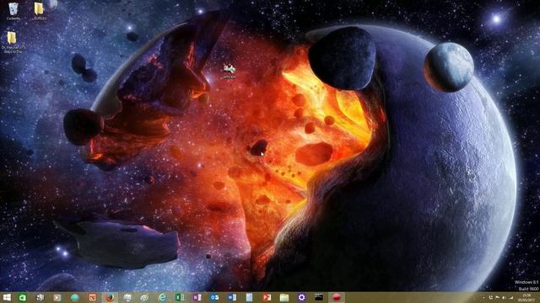Launch Excel from the taskbar
This screenshot has width=540, height=303.
click(x=180, y=297)
